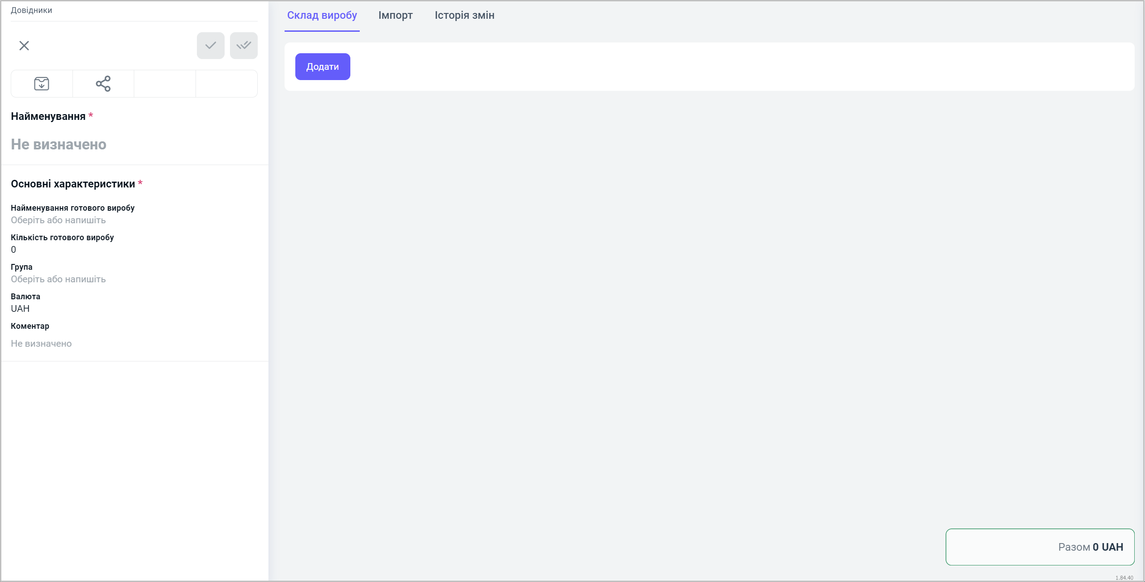
Task: Click the share icon
Action: [x=103, y=84]
